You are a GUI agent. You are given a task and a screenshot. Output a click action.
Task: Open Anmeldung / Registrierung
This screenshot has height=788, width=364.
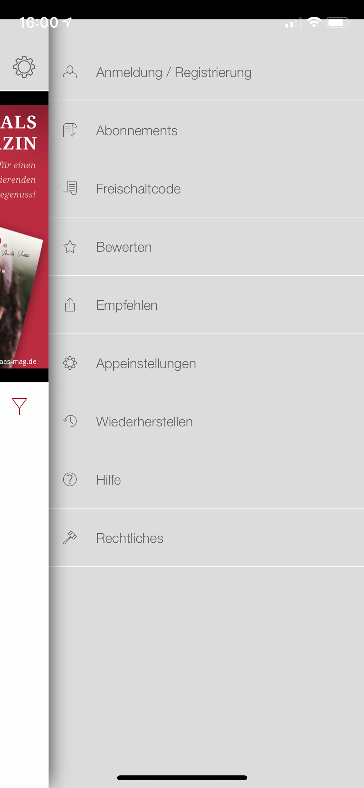pyautogui.click(x=206, y=72)
